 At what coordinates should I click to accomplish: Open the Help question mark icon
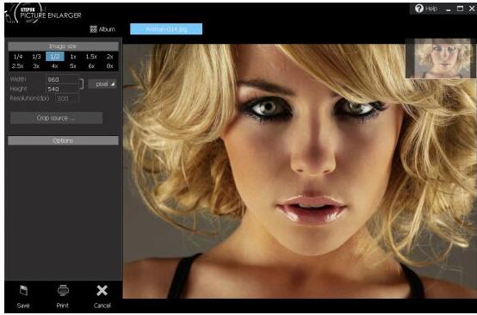(419, 9)
